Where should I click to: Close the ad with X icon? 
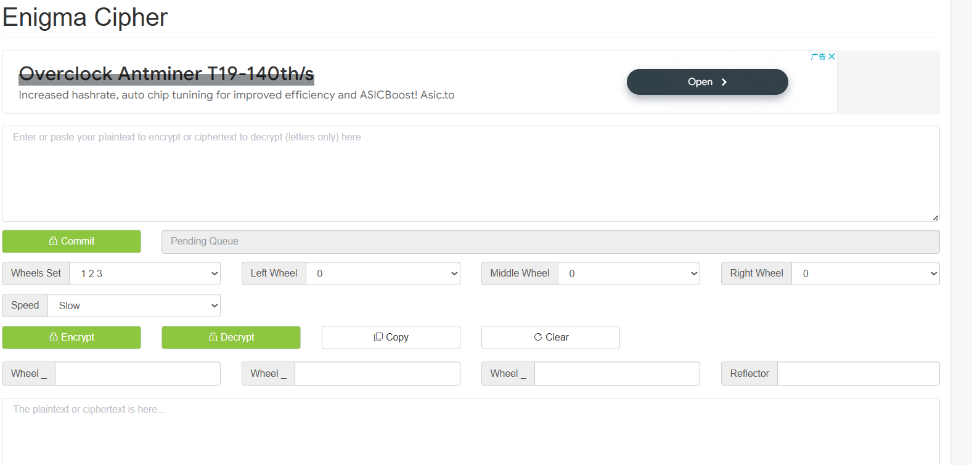click(x=831, y=57)
